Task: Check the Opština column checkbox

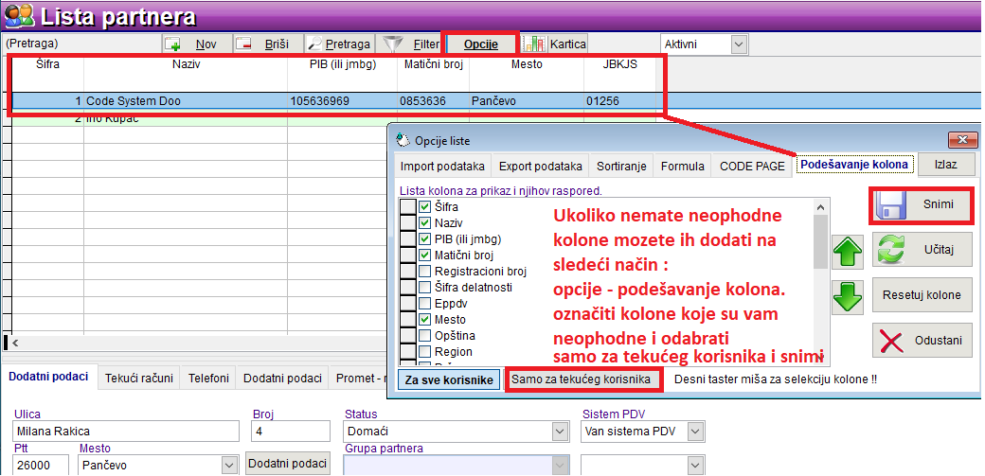Action: click(x=424, y=336)
